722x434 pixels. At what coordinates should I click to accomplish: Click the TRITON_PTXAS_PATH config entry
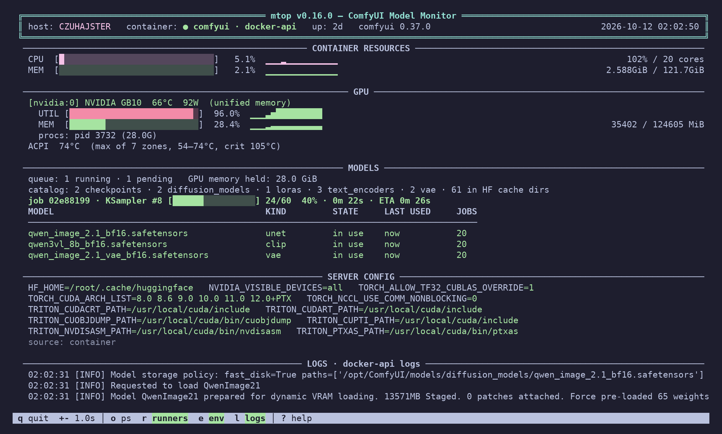click(x=407, y=331)
